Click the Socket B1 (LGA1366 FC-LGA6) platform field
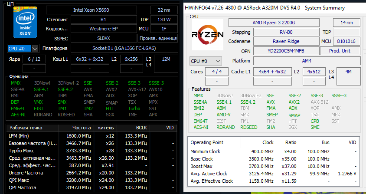This screenshot has height=194, width=366. [124, 48]
